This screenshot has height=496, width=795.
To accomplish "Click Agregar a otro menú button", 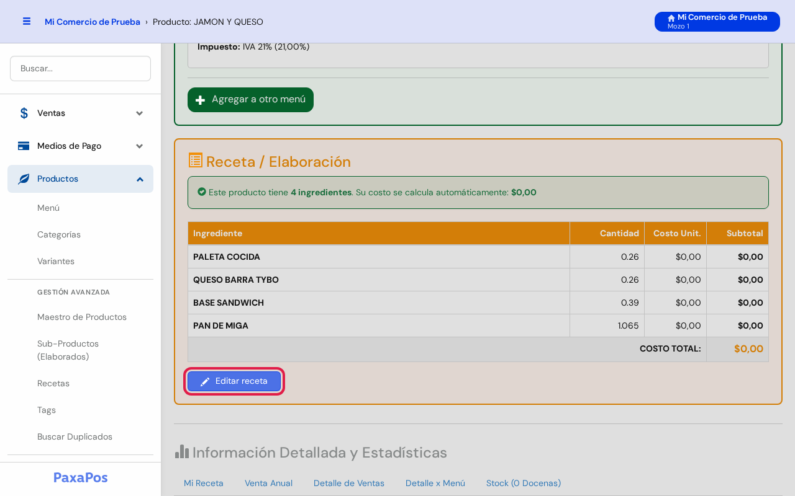I will coord(250,100).
